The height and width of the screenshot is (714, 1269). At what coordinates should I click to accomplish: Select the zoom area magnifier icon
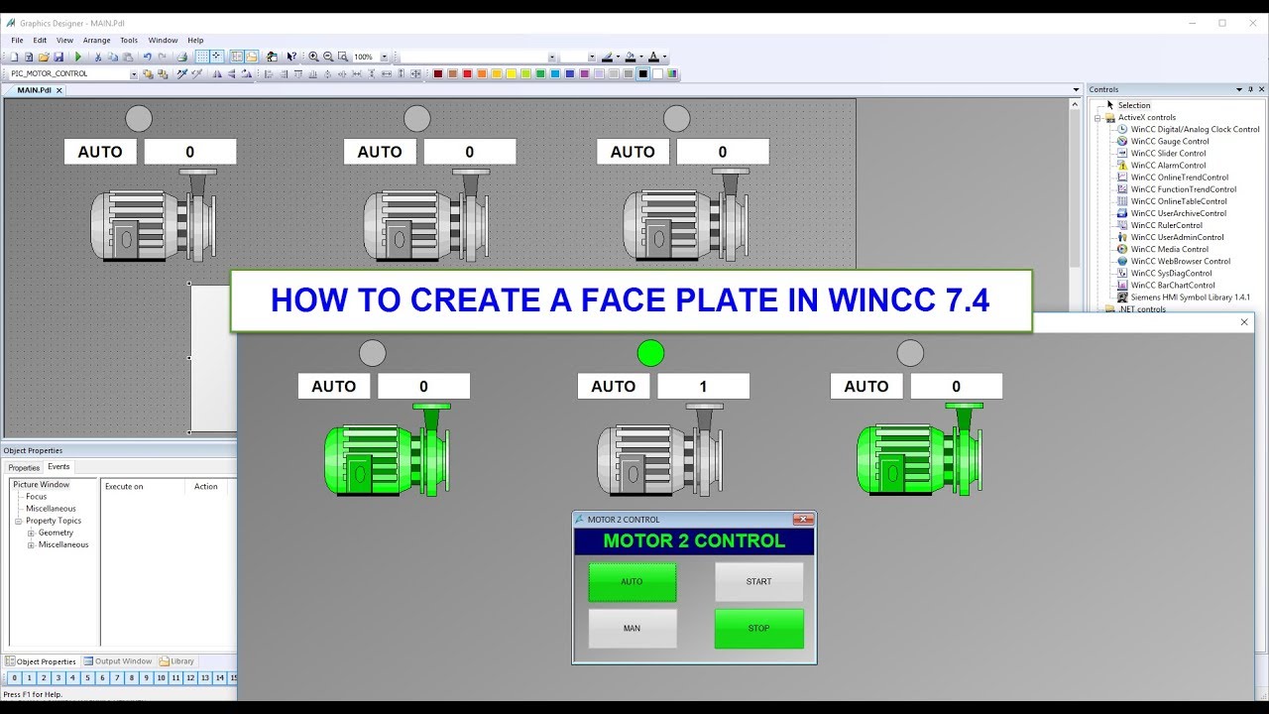click(x=343, y=57)
